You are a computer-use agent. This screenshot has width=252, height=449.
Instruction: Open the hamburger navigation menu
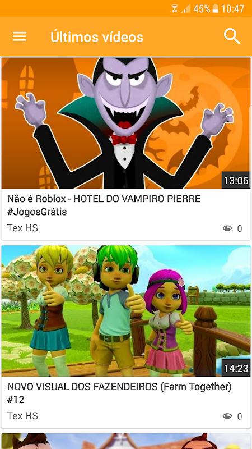pyautogui.click(x=20, y=36)
